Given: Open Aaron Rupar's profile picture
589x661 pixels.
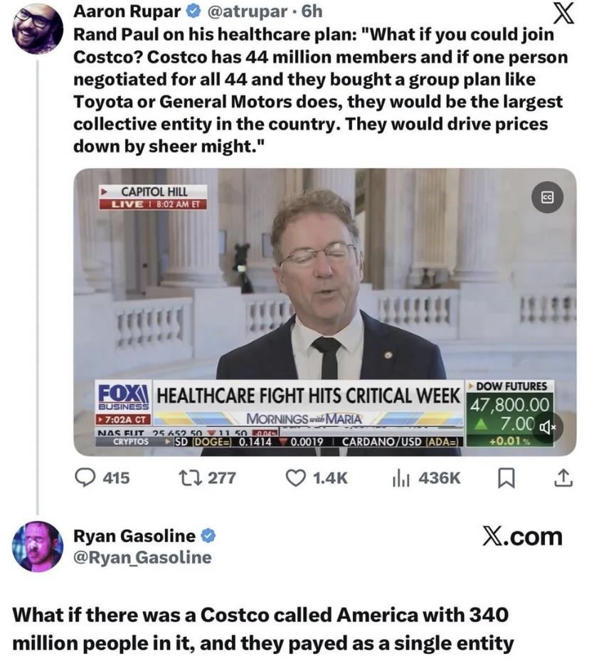Looking at the screenshot, I should click(38, 28).
